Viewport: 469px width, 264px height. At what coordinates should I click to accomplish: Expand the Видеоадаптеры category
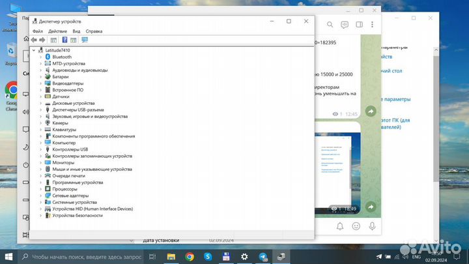point(40,83)
